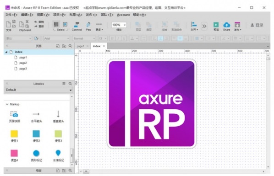Open the Account menu
274x176 pixels.
pos(123,15)
